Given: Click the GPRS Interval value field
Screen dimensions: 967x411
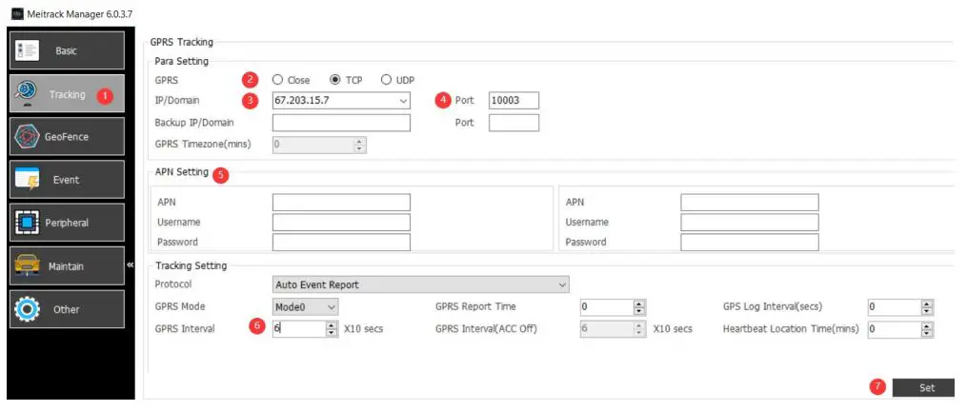Looking at the screenshot, I should (x=299, y=329).
